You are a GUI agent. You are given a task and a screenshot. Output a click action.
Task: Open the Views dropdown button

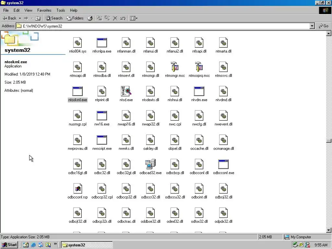pos(134,18)
